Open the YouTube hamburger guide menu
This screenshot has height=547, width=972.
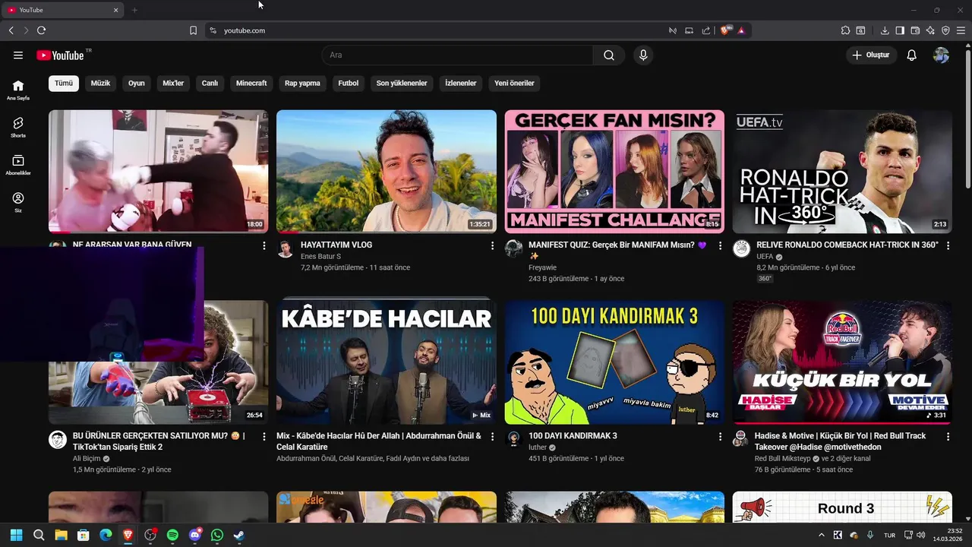point(18,55)
